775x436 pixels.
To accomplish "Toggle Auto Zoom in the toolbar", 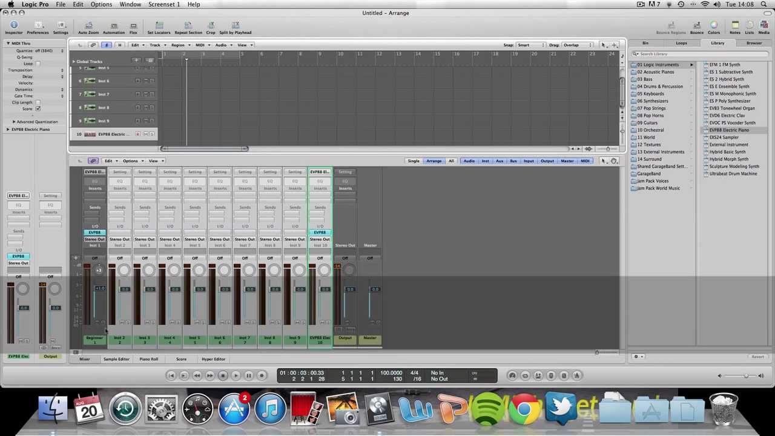I will pos(88,27).
